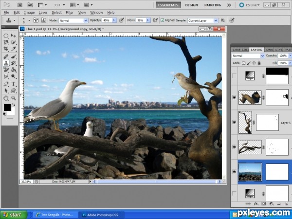The height and width of the screenshot is (219, 292).
Task: Launch Adobe Bridge from Br icon
Action: click(20, 5)
